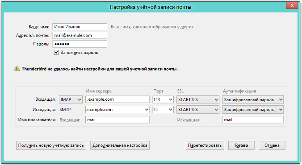Image resolution: width=302 pixels, height=165 pixels.
Task: Click the Аутентификация column header
Action: tap(239, 91)
